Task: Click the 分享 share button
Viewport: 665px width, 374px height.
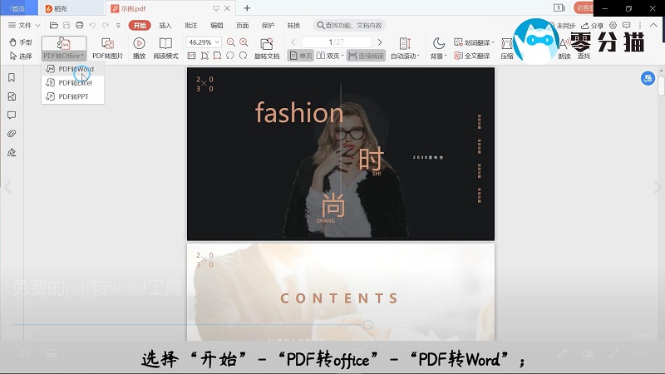Action: click(x=592, y=26)
